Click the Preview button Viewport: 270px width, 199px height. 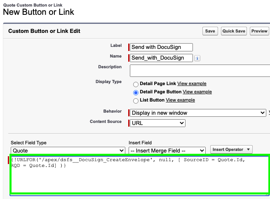coord(259,31)
